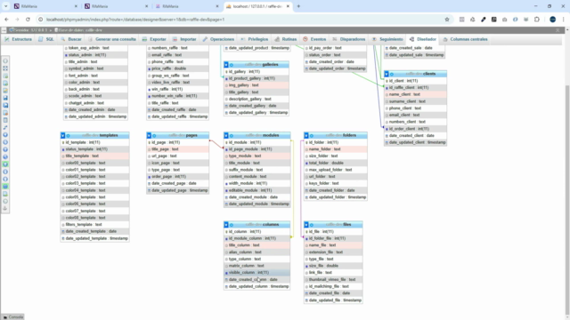This screenshot has width=570, height=320.
Task: Open options circle on folders table header
Action: tap(312, 136)
